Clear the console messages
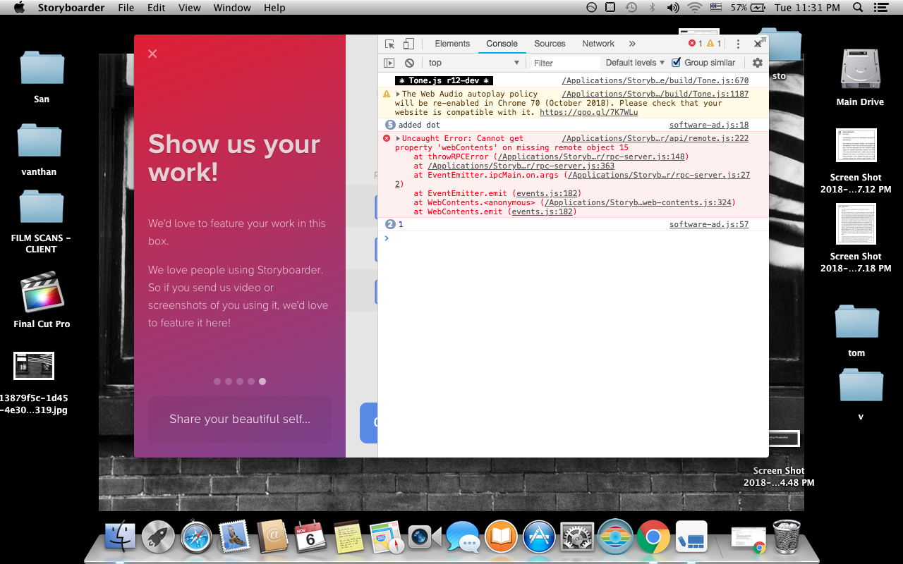This screenshot has width=903, height=564. 409,63
